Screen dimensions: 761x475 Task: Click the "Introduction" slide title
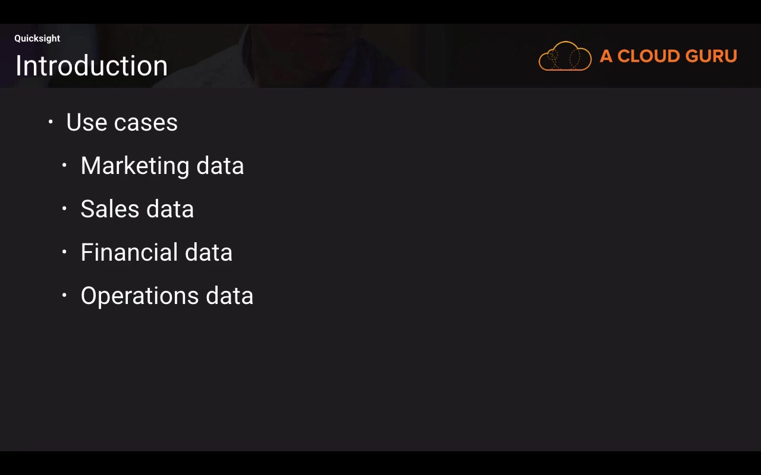92,65
